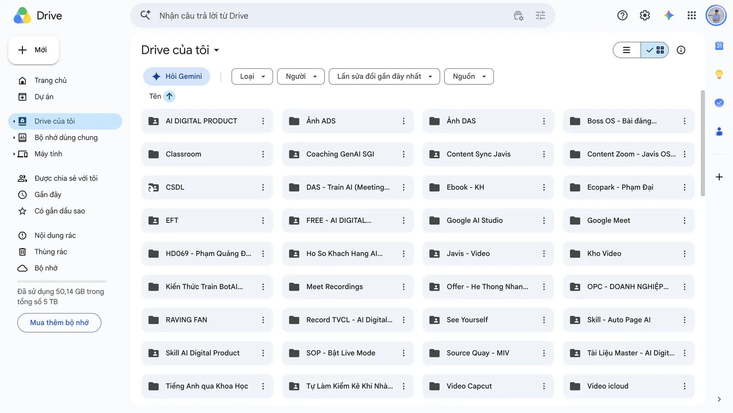Open the Settings gear
Viewport: 733px width, 413px height.
645,16
